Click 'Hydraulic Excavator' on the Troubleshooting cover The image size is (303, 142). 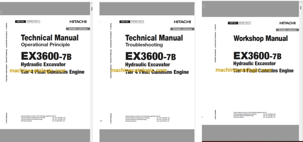[148, 65]
